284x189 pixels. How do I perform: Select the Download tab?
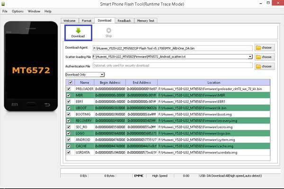coord(105,20)
